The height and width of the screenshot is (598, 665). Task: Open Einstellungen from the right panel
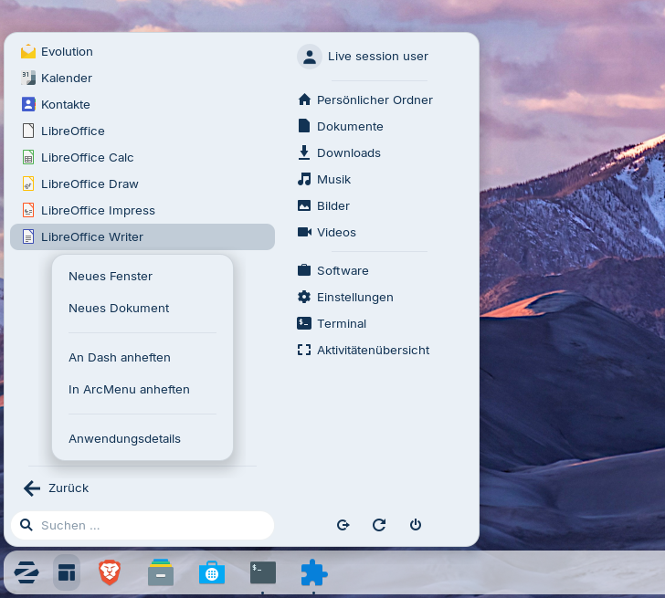tap(354, 297)
